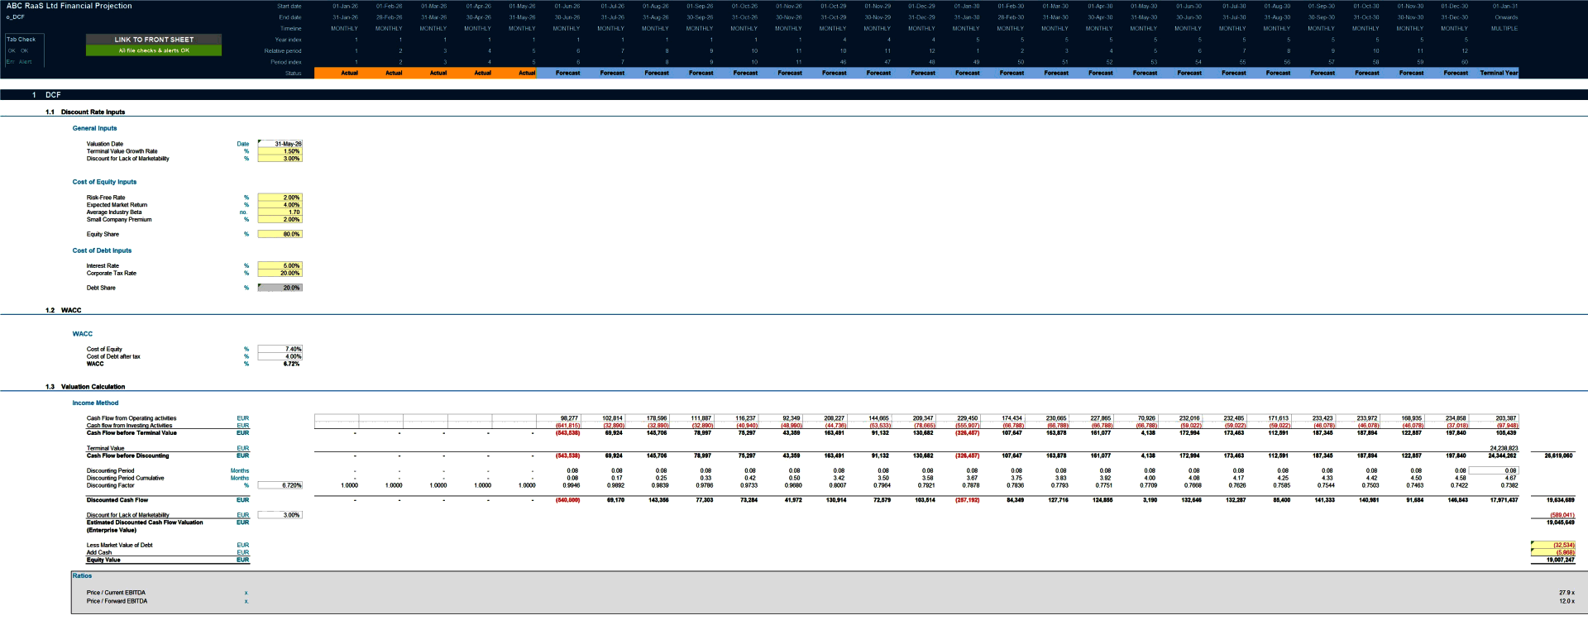Screen dimensions: 1588x620
Task: Select the 3.00% cell in the valuation section
Action: [x=280, y=515]
